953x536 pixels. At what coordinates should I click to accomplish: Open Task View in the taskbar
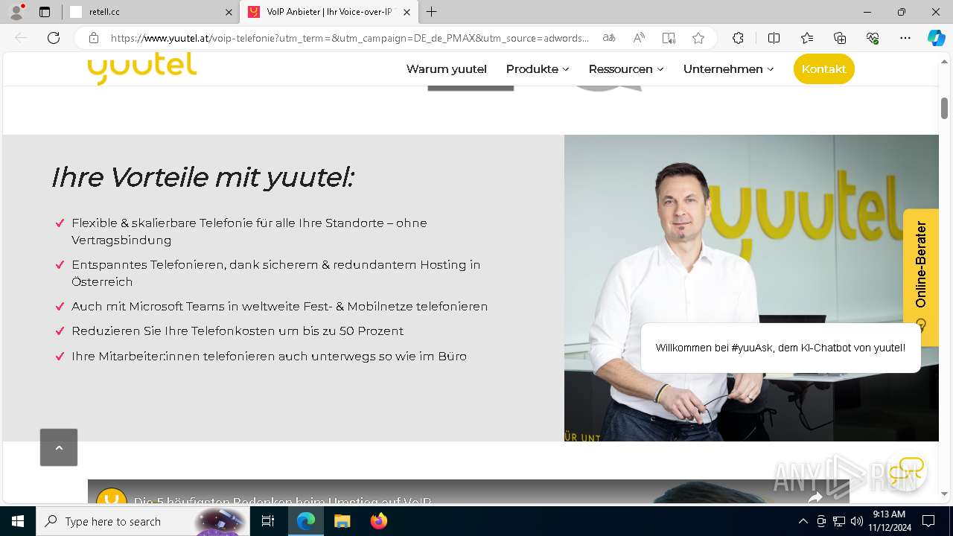click(x=268, y=521)
